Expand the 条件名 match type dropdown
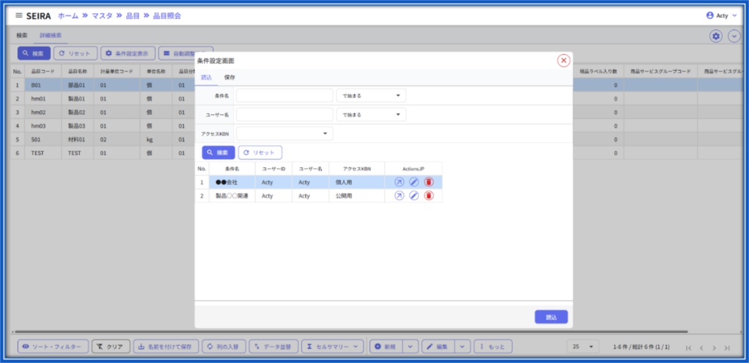 coord(371,96)
